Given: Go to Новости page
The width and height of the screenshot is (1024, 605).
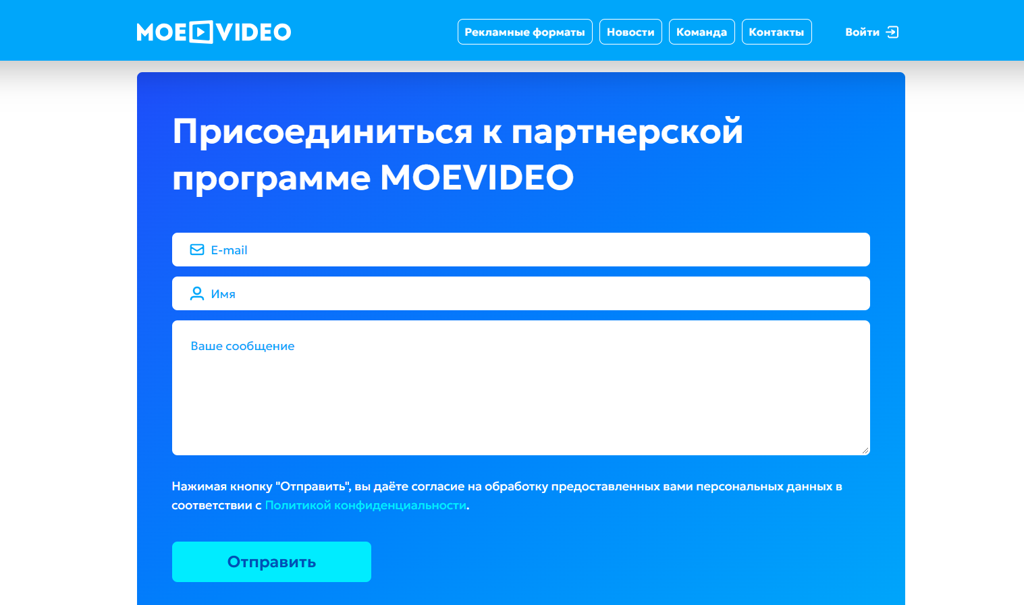Looking at the screenshot, I should pyautogui.click(x=630, y=32).
